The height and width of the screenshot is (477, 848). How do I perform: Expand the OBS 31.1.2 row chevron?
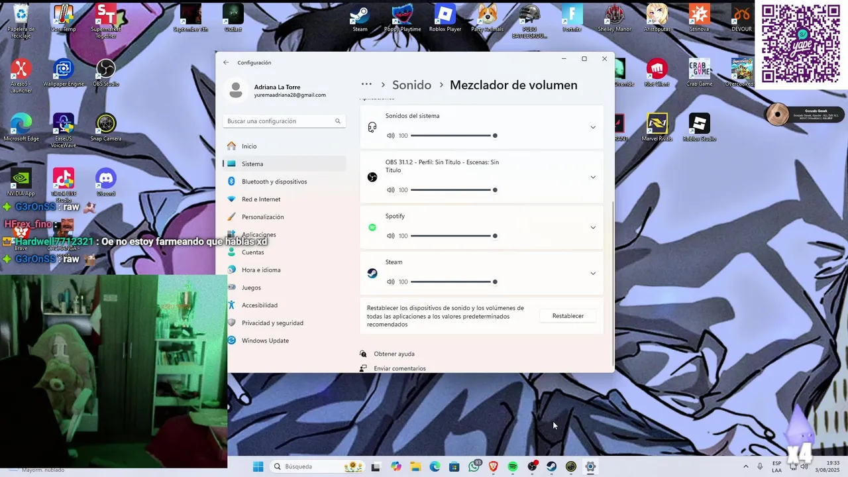(x=593, y=177)
